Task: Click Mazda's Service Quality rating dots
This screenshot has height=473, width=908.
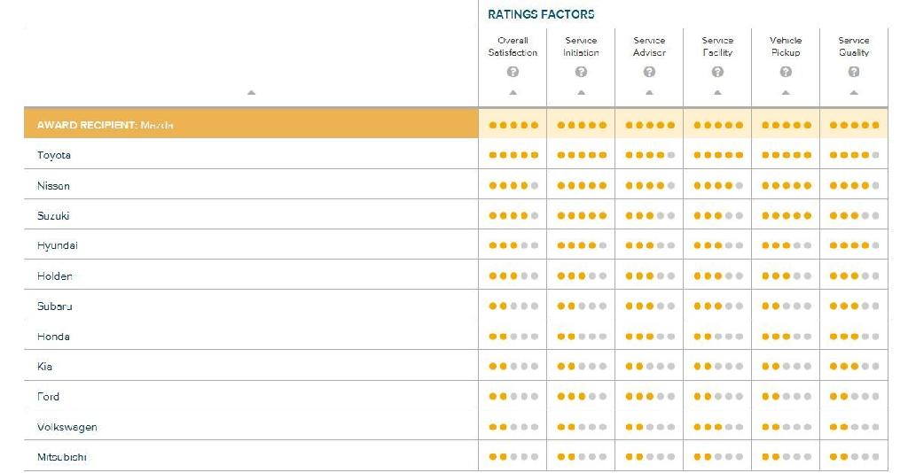Action: [854, 125]
